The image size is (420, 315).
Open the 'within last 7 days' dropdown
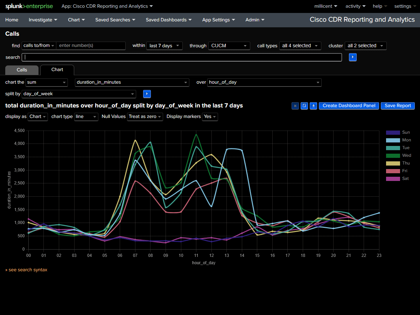click(x=164, y=45)
